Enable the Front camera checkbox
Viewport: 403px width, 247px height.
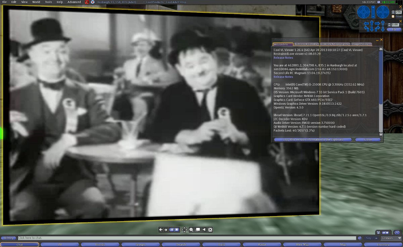393,16
